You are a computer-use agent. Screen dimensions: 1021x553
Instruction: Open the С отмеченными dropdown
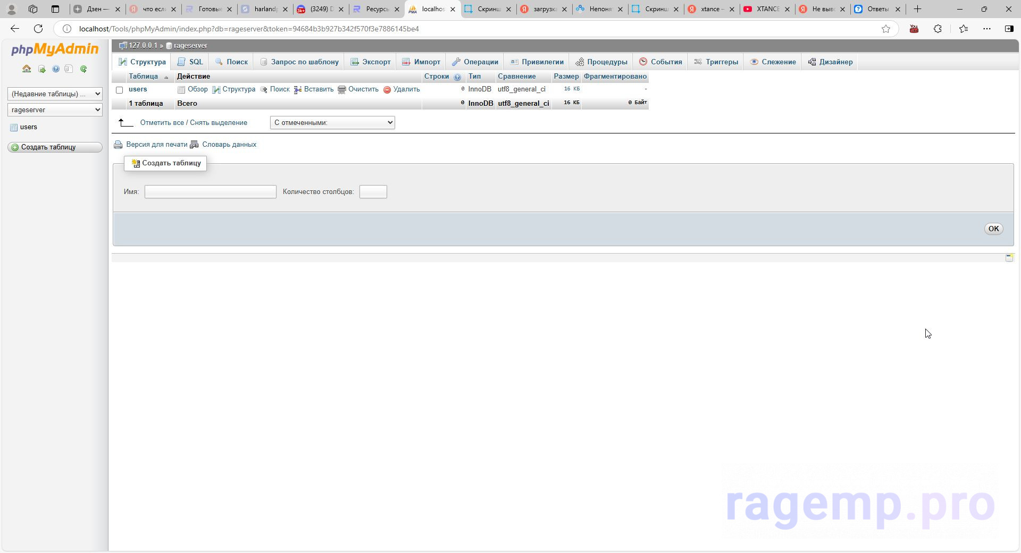click(332, 122)
